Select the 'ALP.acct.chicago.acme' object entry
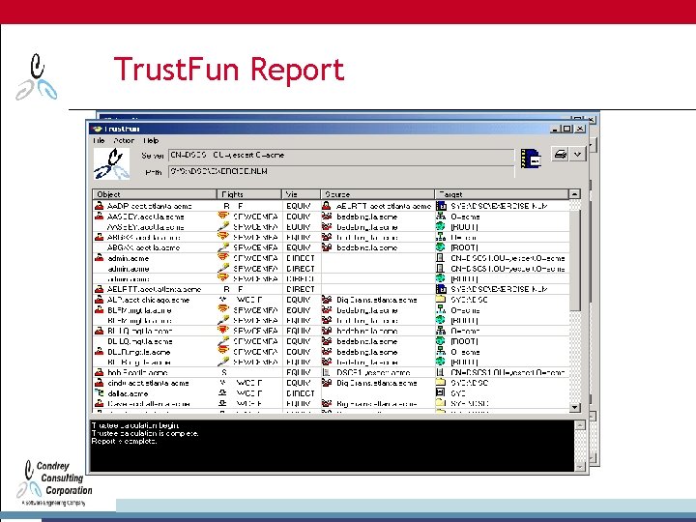Image resolution: width=696 pixels, height=522 pixels. pos(148,300)
